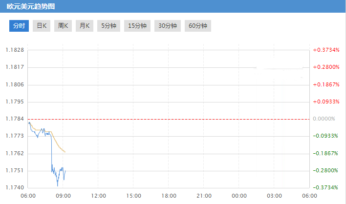
Task: Click the end of the orange average line
Action: (x=65, y=152)
